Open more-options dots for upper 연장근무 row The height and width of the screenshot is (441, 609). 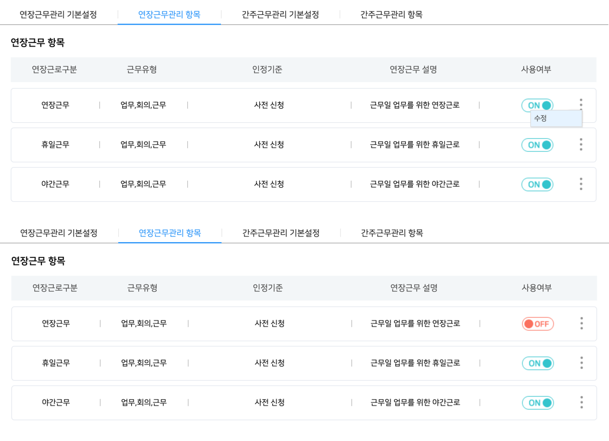click(581, 104)
